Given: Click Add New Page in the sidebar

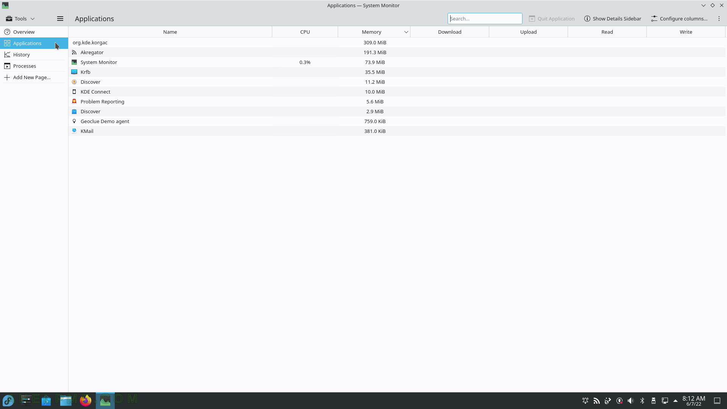Looking at the screenshot, I should tap(34, 77).
